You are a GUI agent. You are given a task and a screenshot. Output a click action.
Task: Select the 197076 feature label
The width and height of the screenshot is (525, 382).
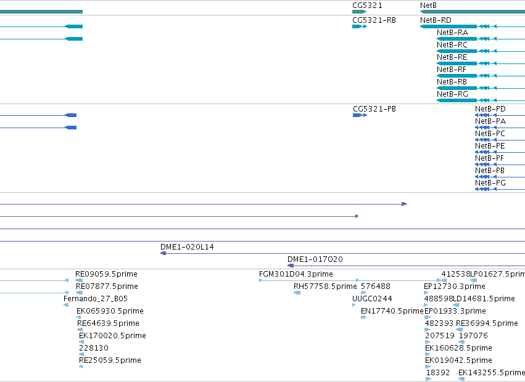(473, 336)
